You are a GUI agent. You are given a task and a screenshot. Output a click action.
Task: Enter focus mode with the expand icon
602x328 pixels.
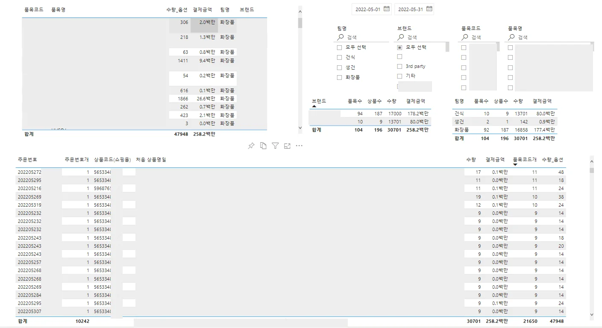[287, 146]
